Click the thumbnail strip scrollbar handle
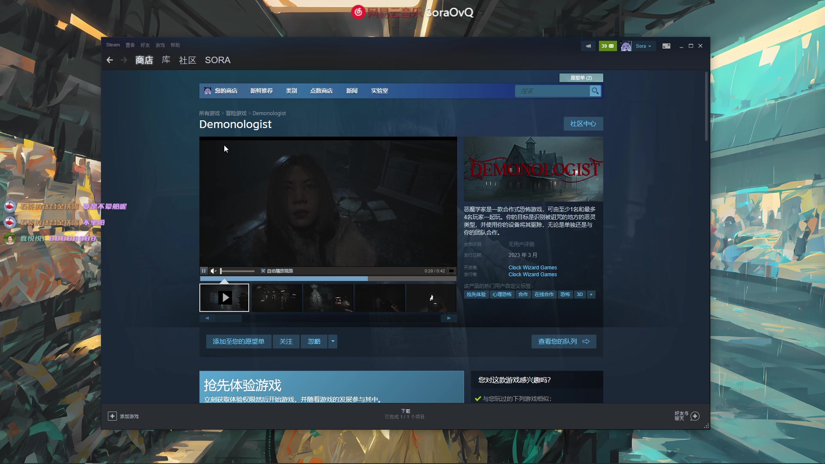825x464 pixels. [229, 318]
